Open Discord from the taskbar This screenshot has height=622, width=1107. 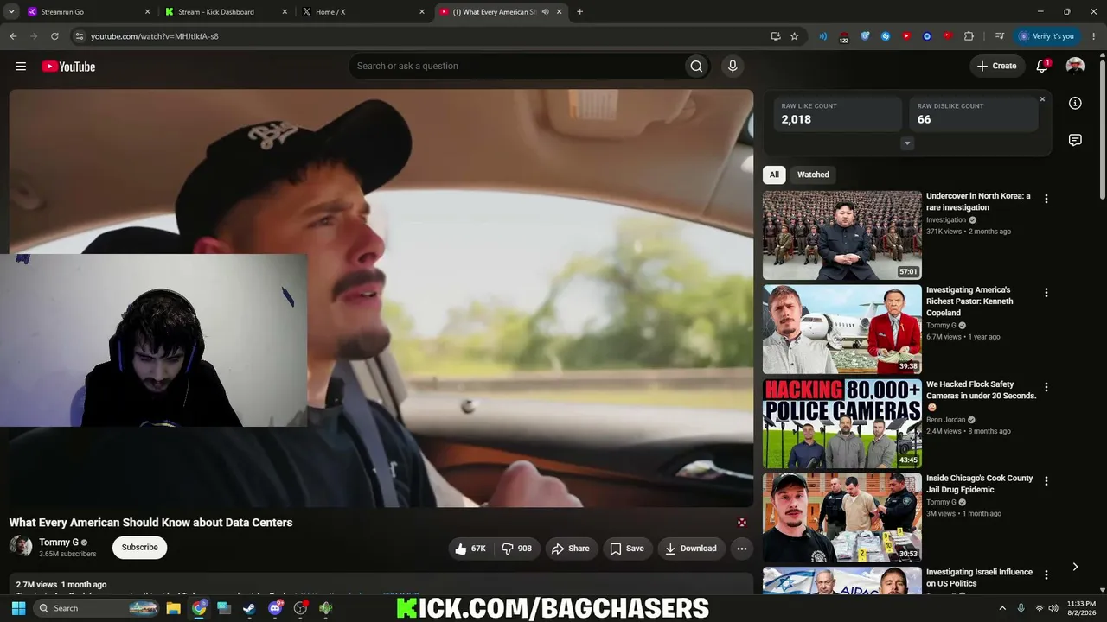pos(275,608)
